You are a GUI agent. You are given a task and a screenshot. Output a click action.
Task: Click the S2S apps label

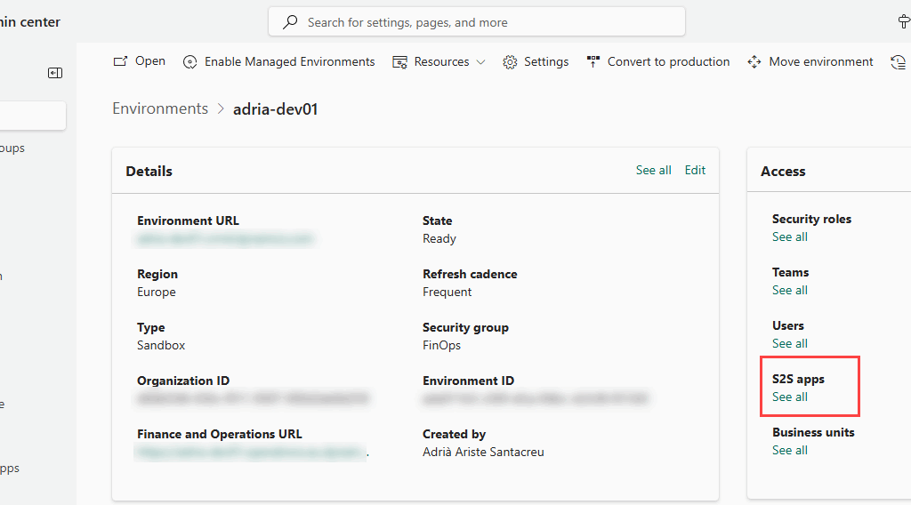click(x=798, y=379)
